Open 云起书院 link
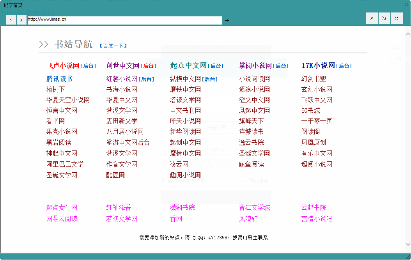This screenshot has height=260, width=411. tap(314, 208)
